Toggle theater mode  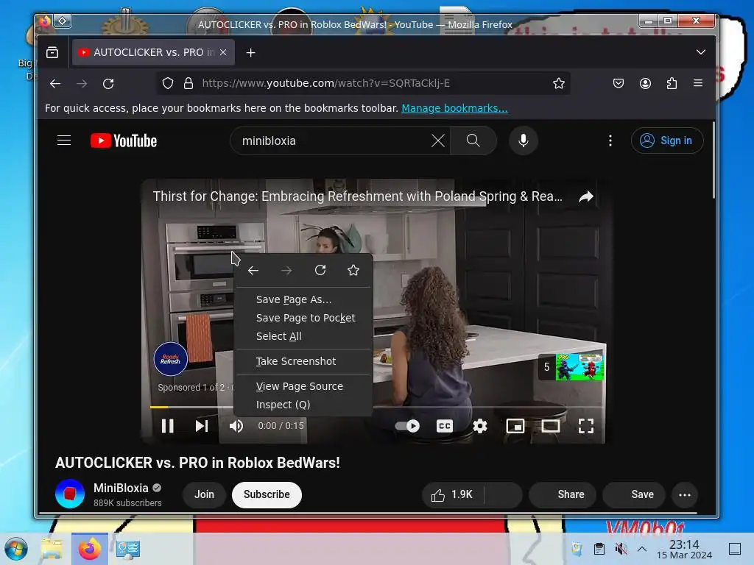click(x=551, y=426)
